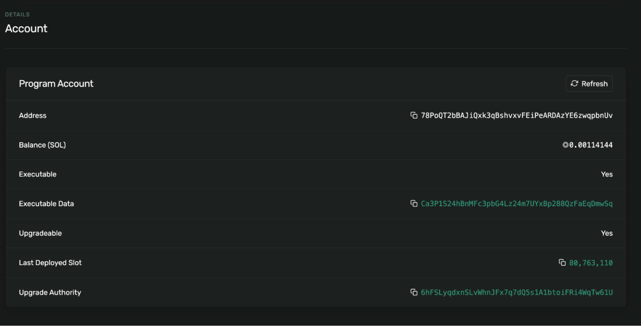
Task: Copy the Upgrade Authority address
Action: click(x=414, y=292)
